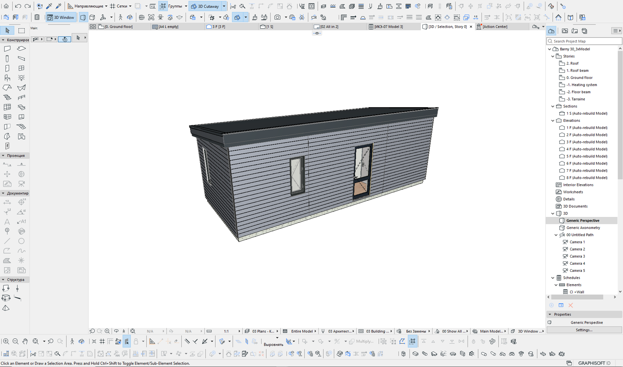The height and width of the screenshot is (367, 623).
Task: Select the Marquee tool in the toolbox
Action: [x=22, y=30]
